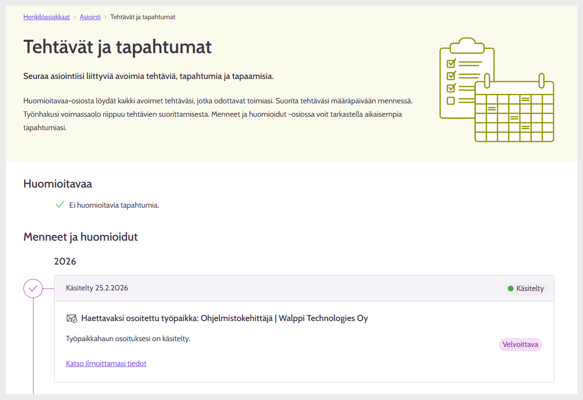Click the chevron after Asiointi breadcrumb
Image resolution: width=583 pixels, height=400 pixels.
pyautogui.click(x=105, y=17)
